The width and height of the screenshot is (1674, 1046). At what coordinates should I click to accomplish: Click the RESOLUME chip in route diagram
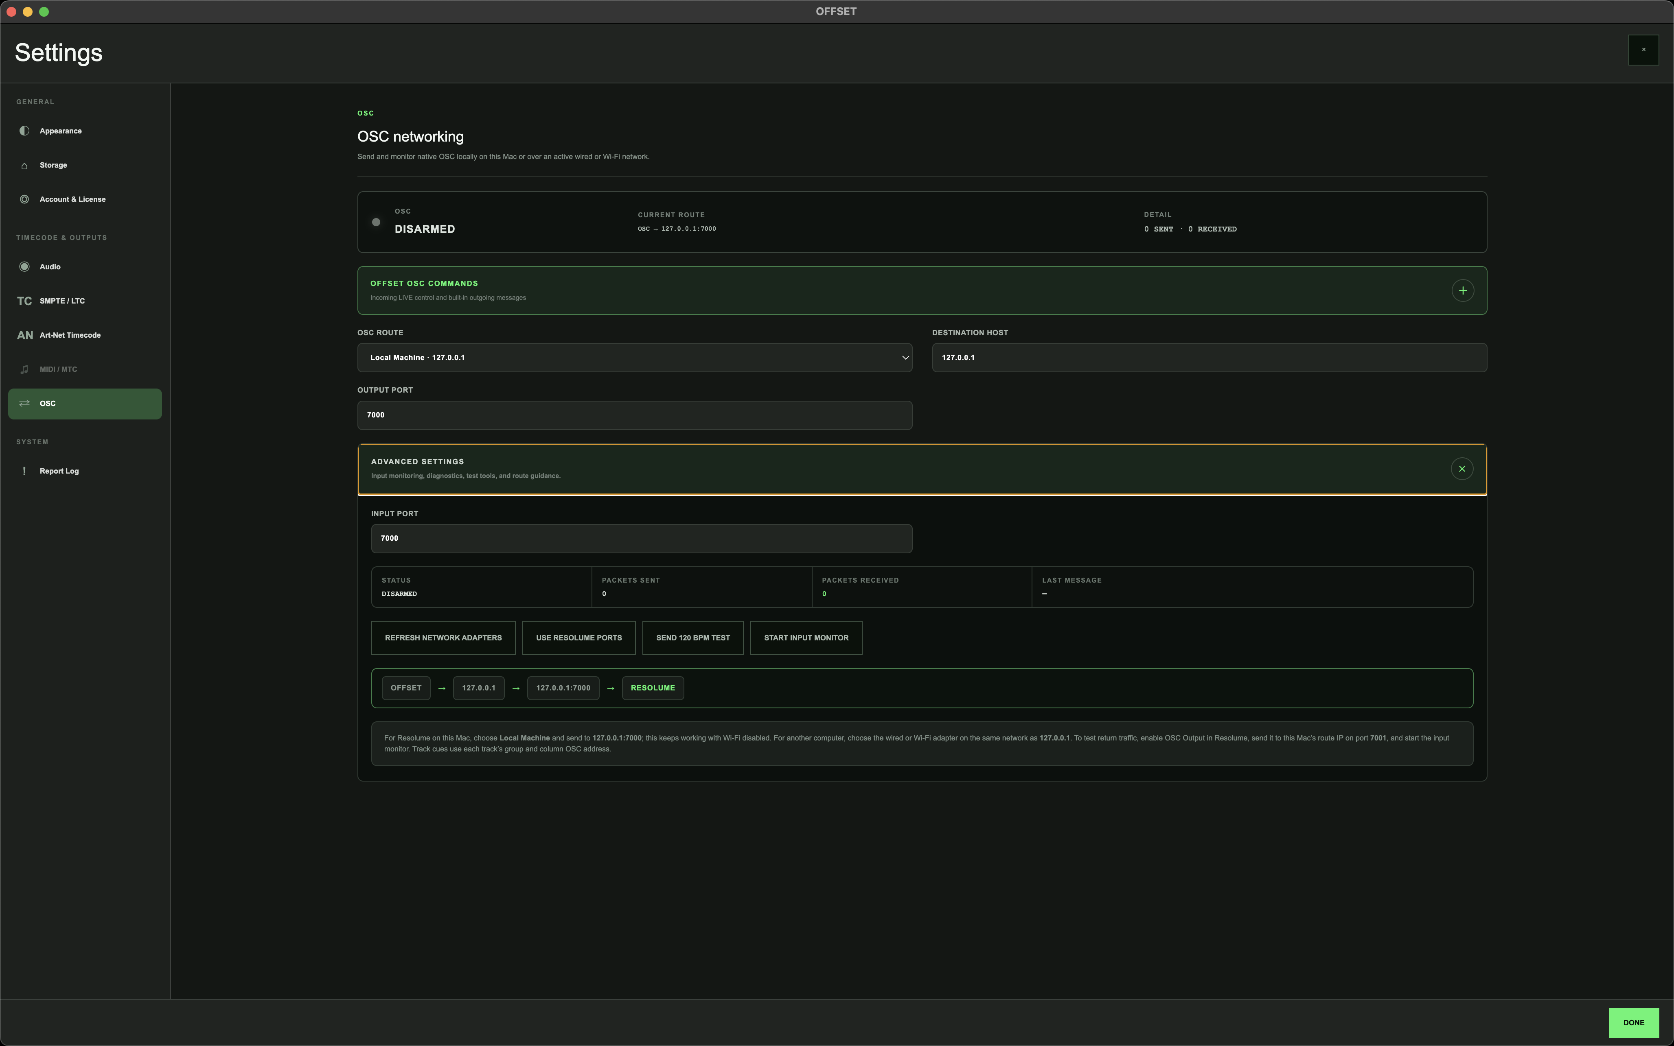(x=653, y=688)
